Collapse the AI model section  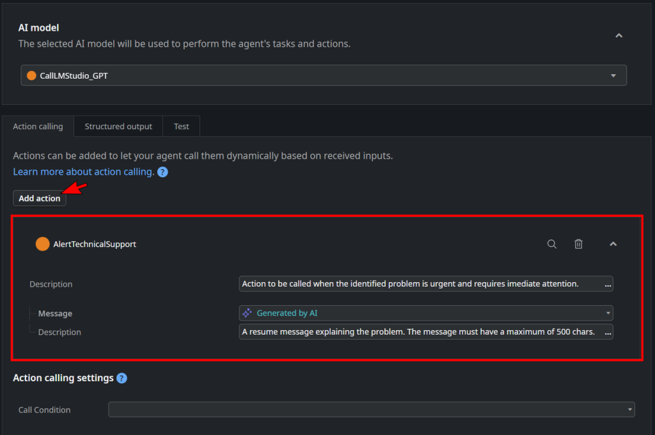click(619, 36)
